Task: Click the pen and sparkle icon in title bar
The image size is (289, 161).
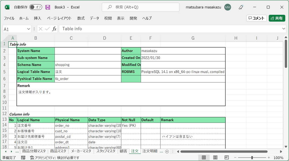Action: pos(241,7)
